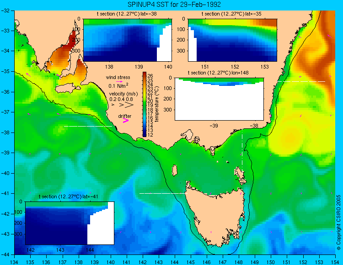The width and height of the screenshot is (343, 265).
Task: Select the largest velocity arrowhead in legend
Action: (129, 105)
